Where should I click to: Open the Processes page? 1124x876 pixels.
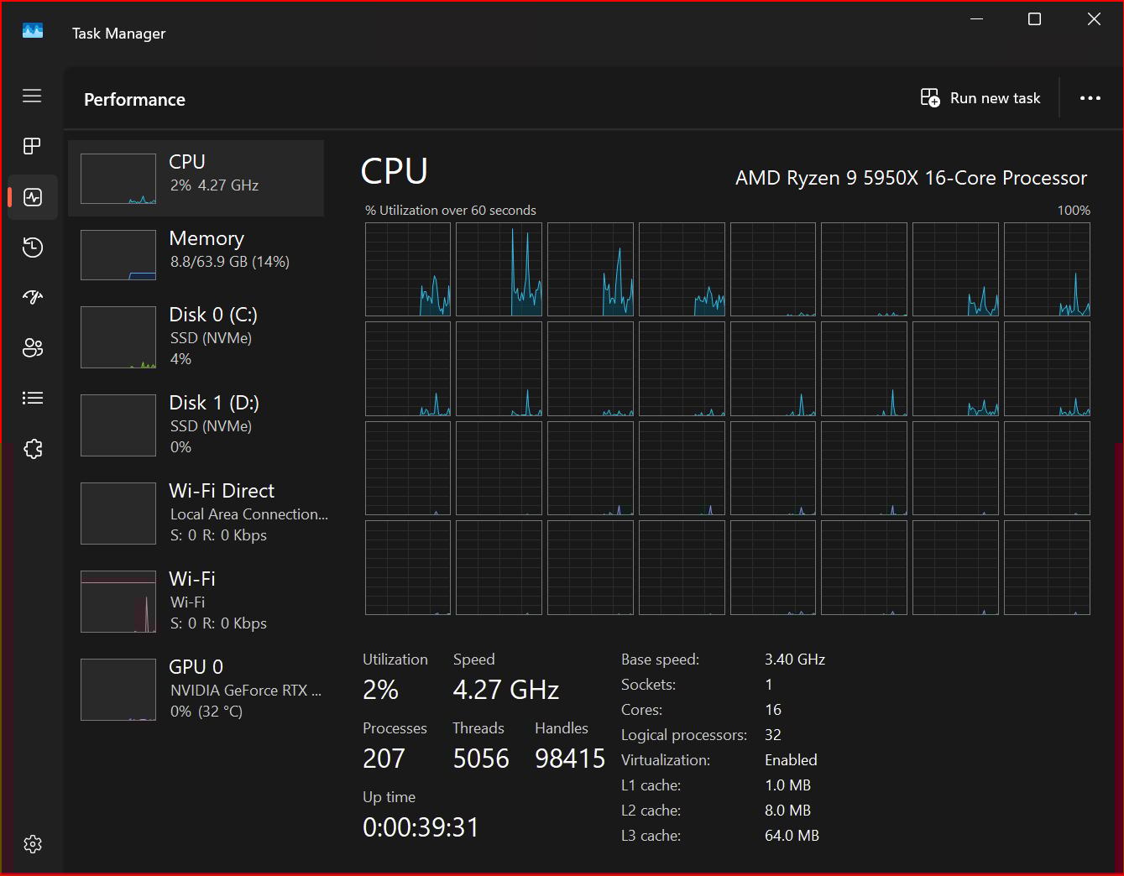point(32,146)
